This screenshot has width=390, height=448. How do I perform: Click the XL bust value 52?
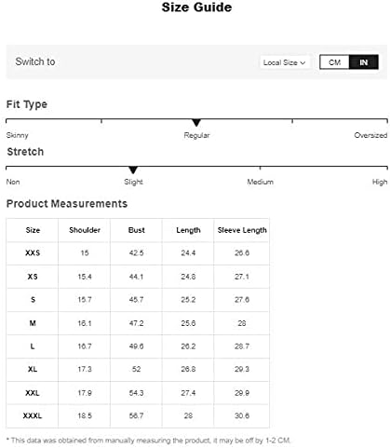pyautogui.click(x=136, y=369)
